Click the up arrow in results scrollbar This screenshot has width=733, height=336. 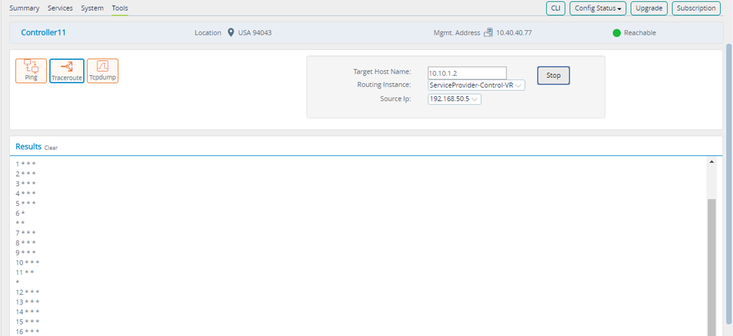pos(711,162)
